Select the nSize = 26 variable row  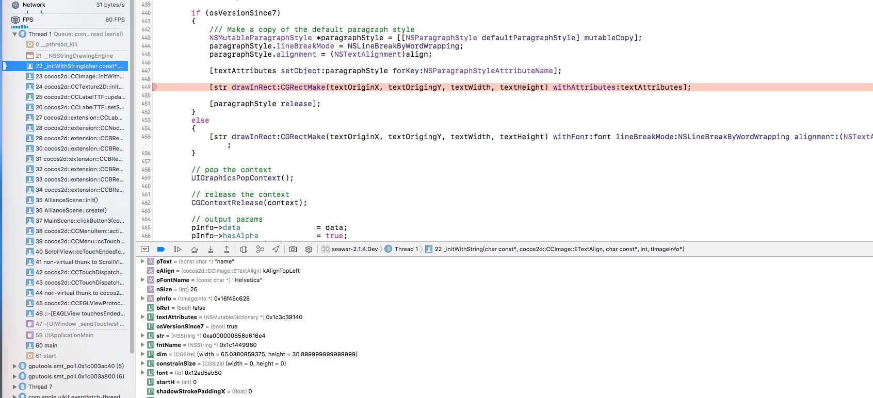point(505,289)
